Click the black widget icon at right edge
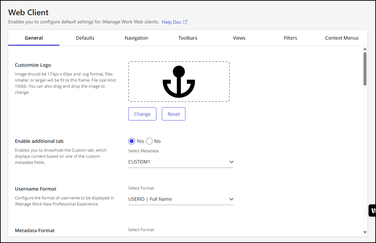376x243 pixels. [372, 211]
